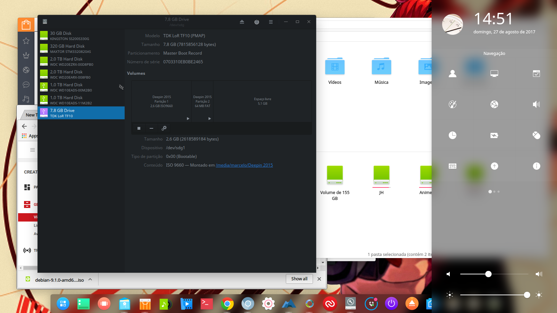Click music note category in store sidebar
557x313 pixels.
click(x=26, y=99)
